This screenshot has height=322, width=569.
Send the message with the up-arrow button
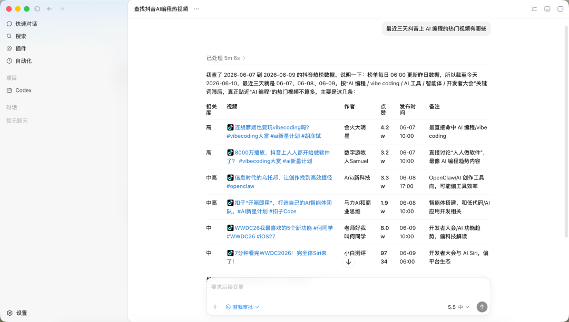click(482, 307)
